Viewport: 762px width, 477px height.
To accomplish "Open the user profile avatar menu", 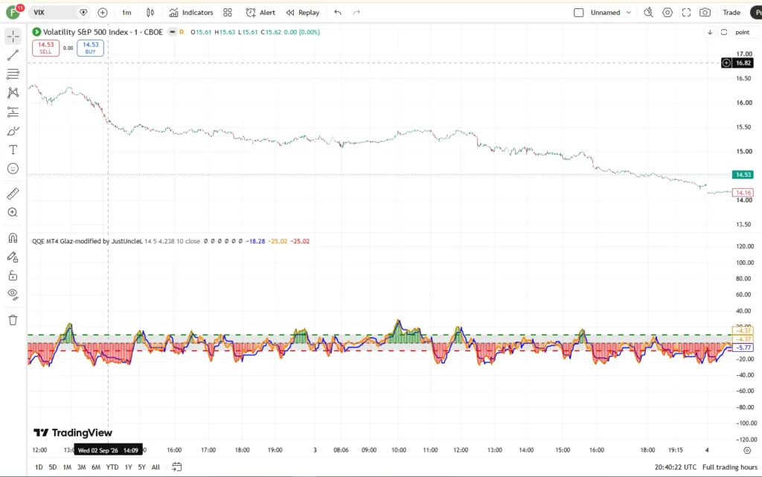I will tap(13, 12).
